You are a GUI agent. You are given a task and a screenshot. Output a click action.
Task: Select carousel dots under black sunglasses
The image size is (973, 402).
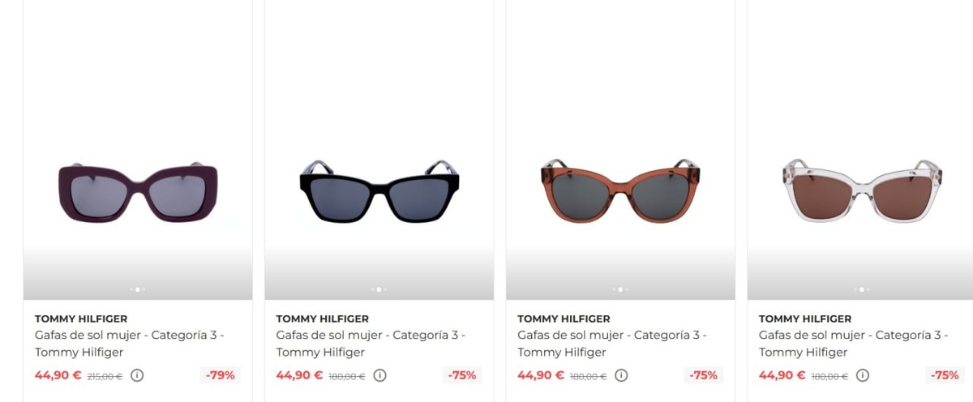coord(379,289)
